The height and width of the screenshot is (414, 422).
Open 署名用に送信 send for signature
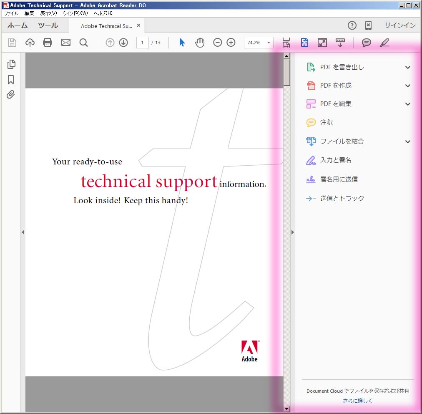pyautogui.click(x=332, y=179)
